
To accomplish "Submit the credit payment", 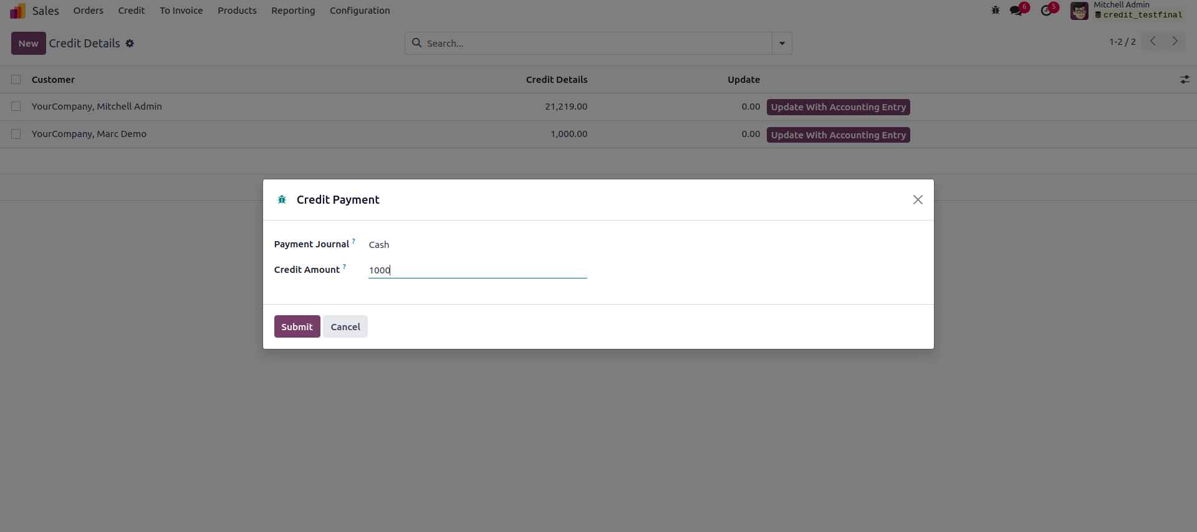I will (297, 326).
